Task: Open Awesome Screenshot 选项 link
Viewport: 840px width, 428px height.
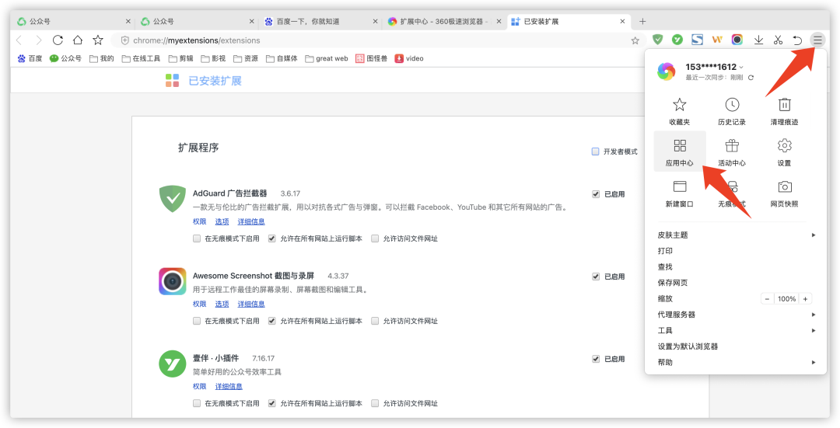Action: (222, 304)
